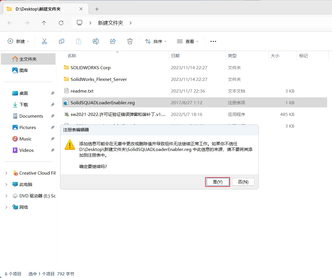Expand the 网络 tree node
This screenshot has height=278, width=332.
pyautogui.click(x=6, y=207)
